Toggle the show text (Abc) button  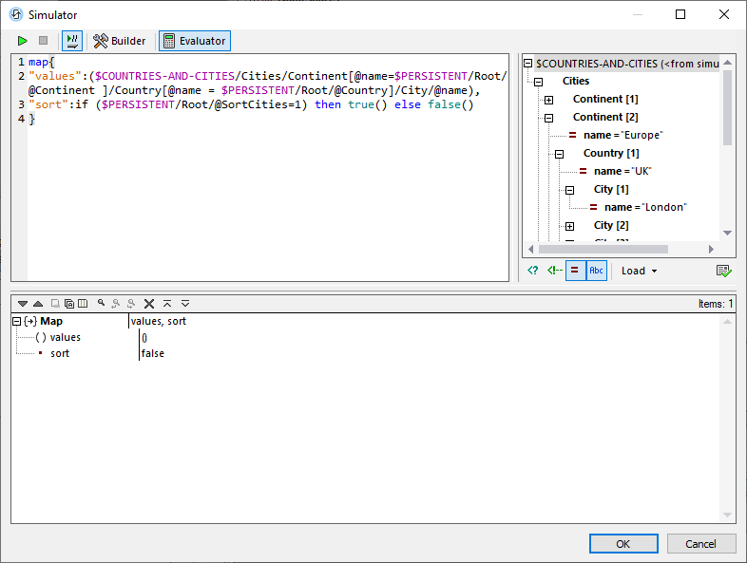click(596, 271)
